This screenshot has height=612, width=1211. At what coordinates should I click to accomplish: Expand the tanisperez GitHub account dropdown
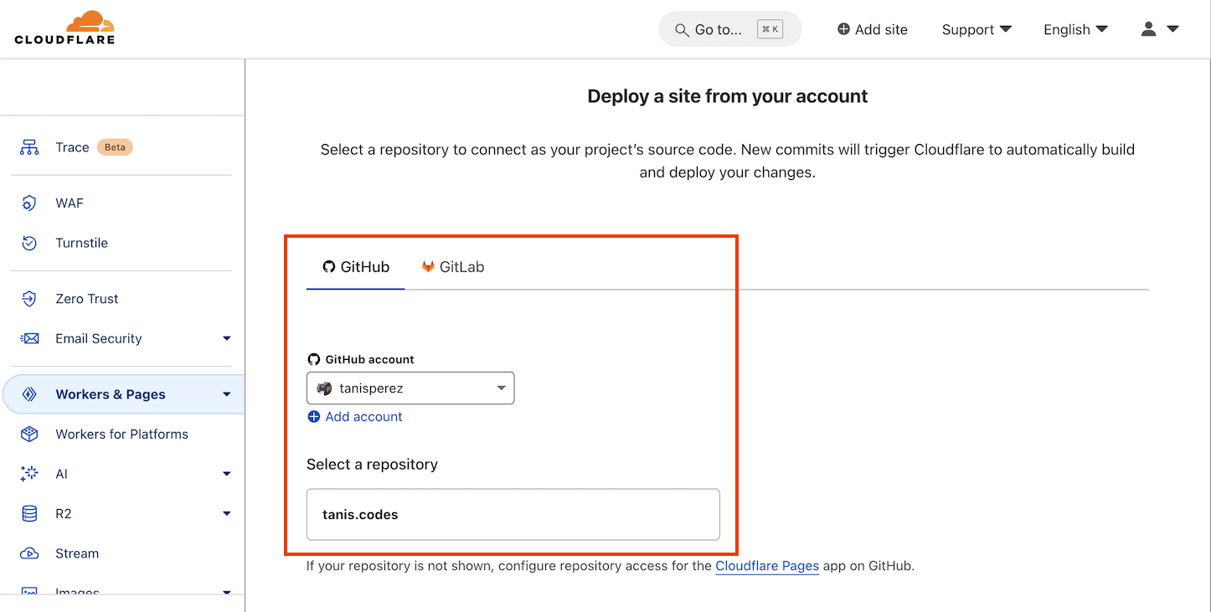pyautogui.click(x=410, y=388)
